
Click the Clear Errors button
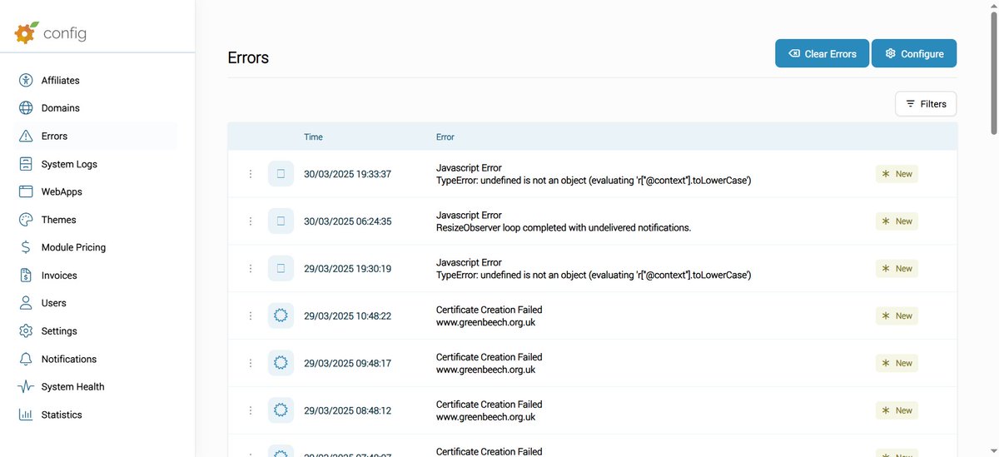[x=822, y=53]
